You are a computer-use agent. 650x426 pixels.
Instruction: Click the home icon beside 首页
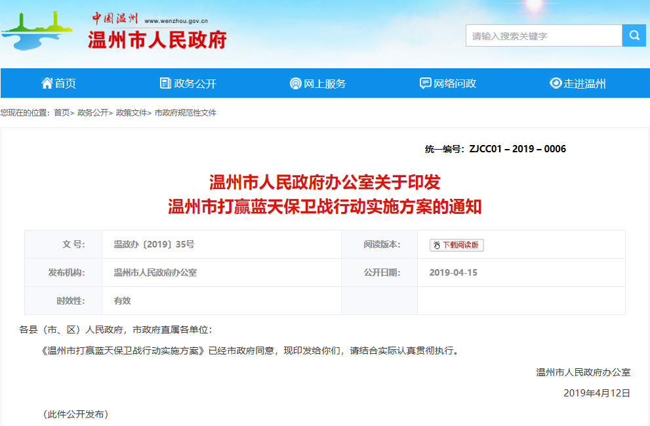click(x=47, y=83)
